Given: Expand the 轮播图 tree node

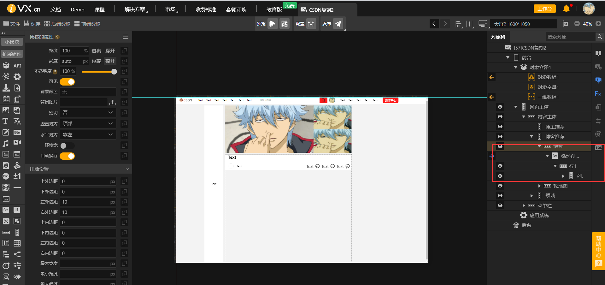Looking at the screenshot, I should click(539, 186).
